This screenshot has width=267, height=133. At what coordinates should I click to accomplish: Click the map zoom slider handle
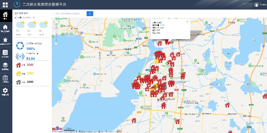point(56,34)
